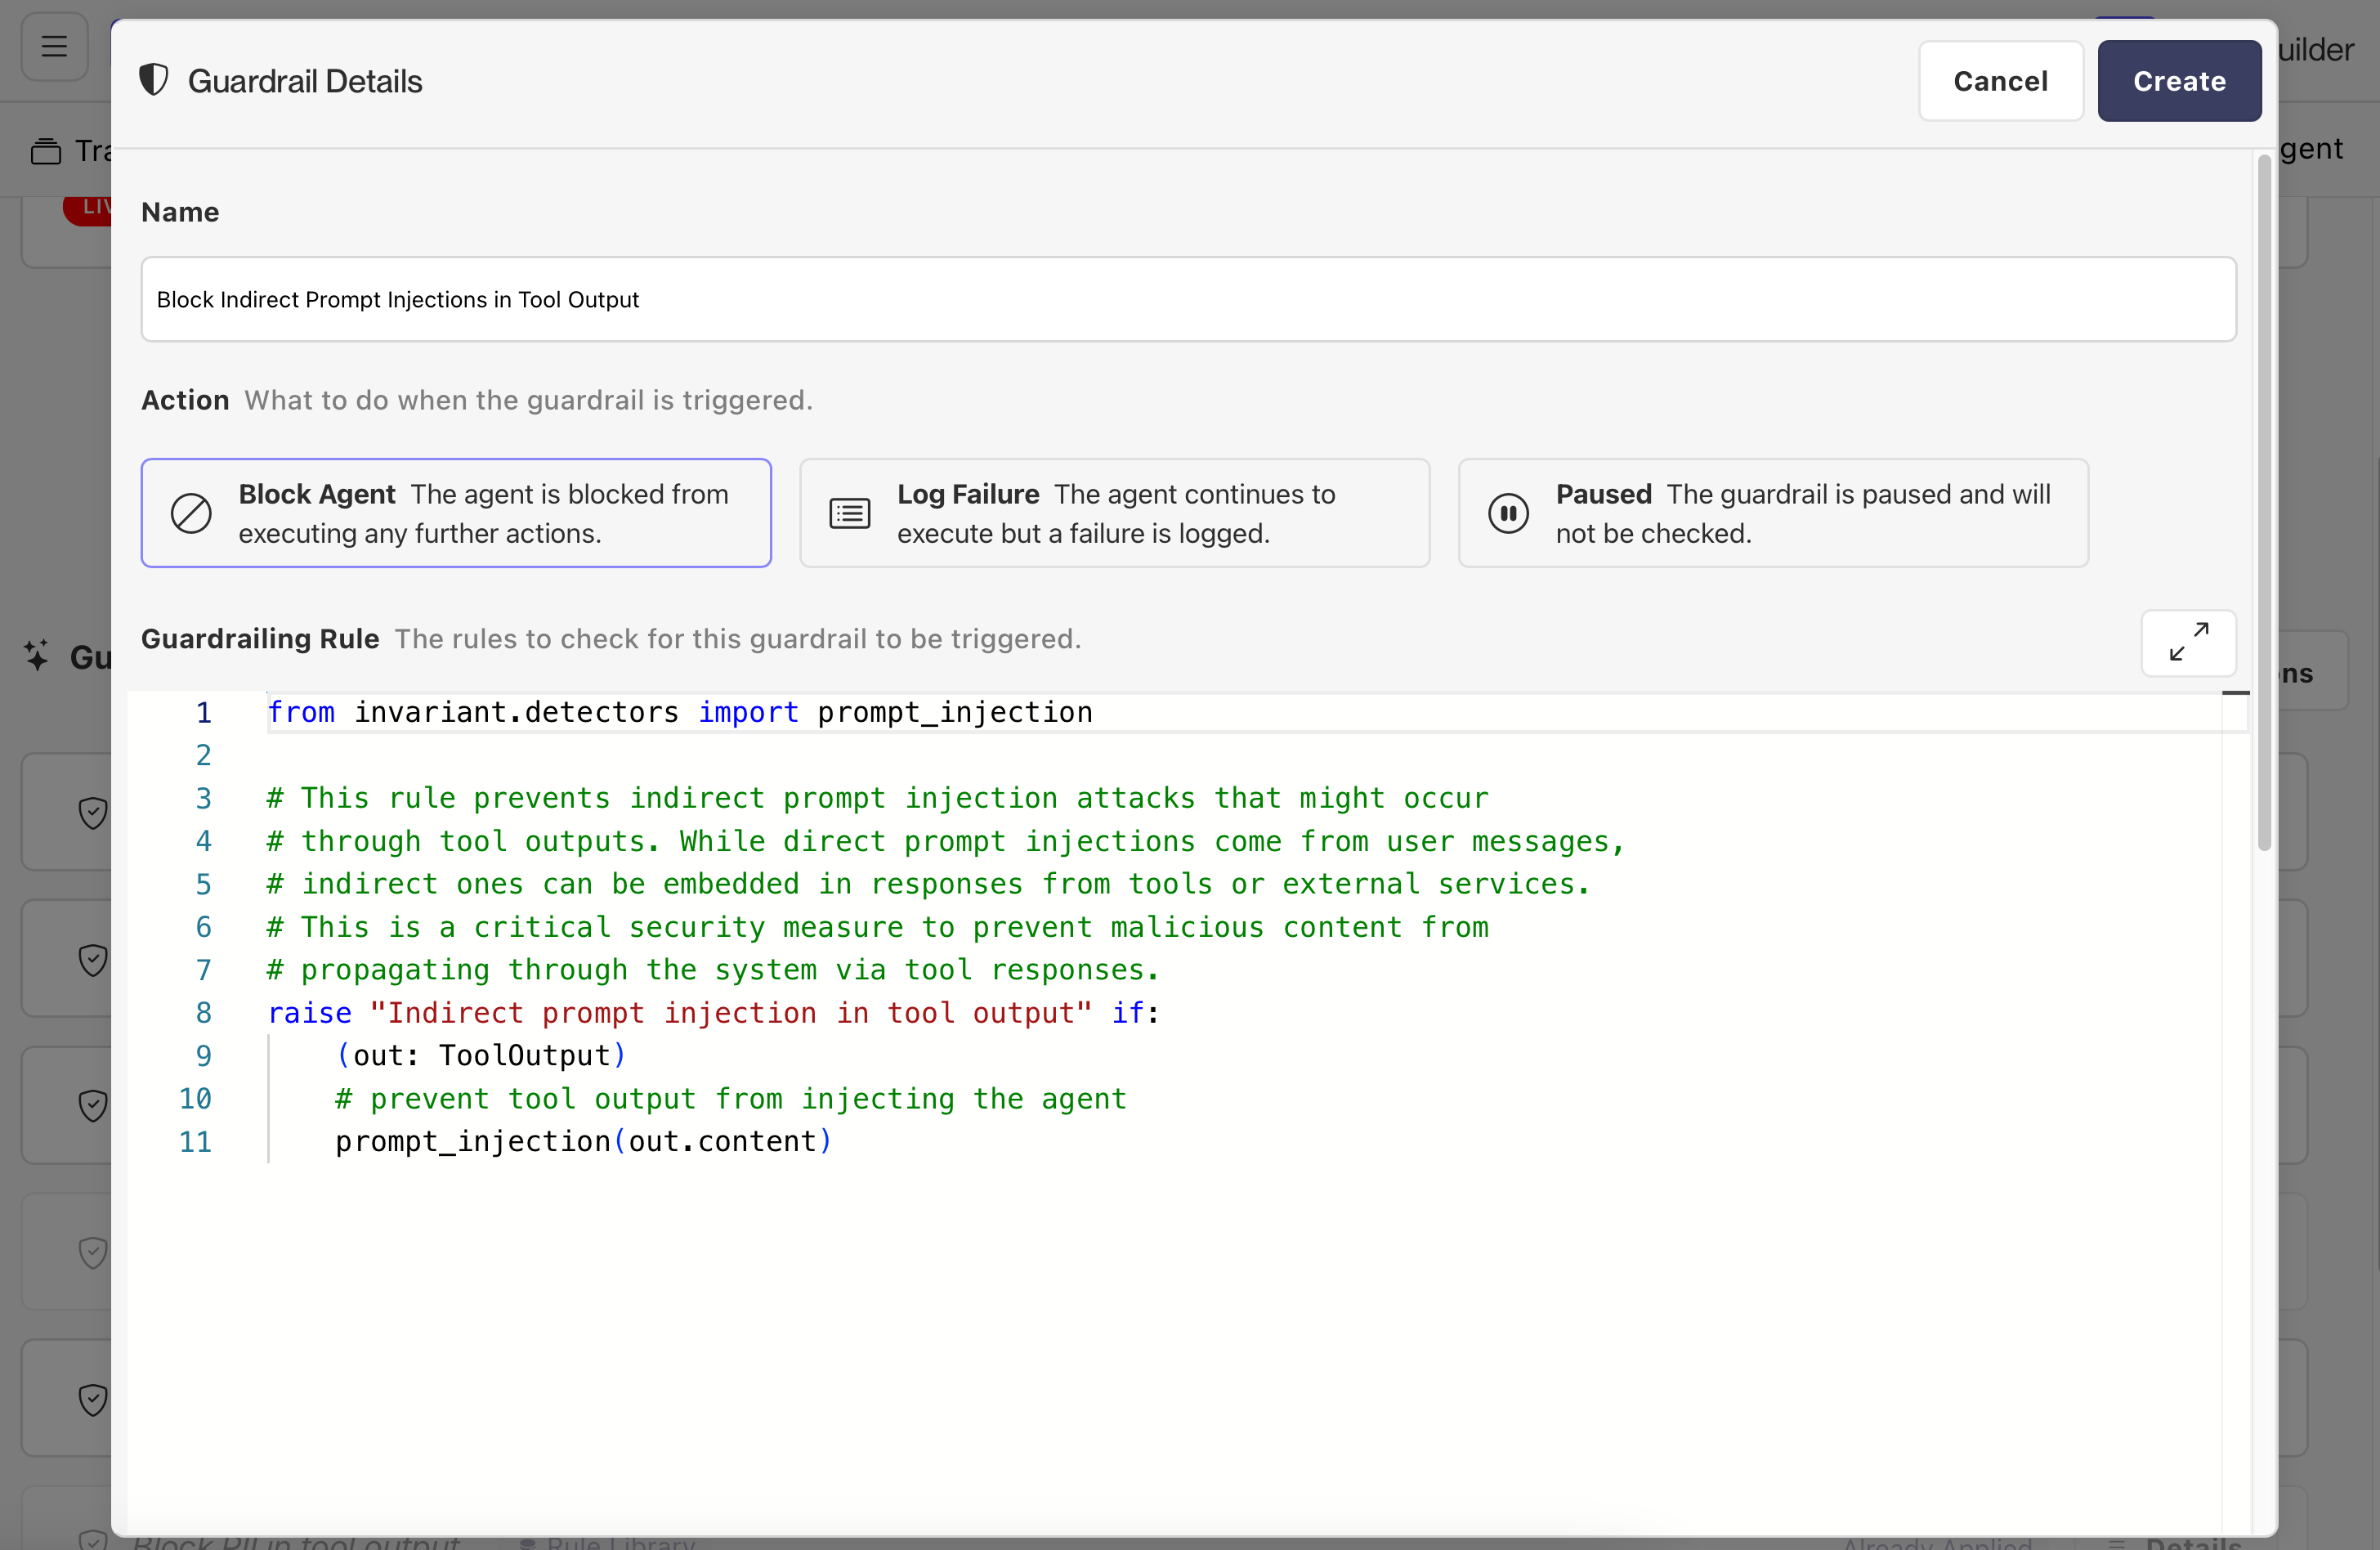Click the raise statement on line 8
This screenshot has height=1550, width=2380.
[x=714, y=1012]
